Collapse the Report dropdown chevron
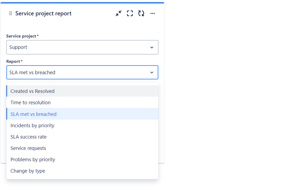The image size is (304, 190). (152, 72)
